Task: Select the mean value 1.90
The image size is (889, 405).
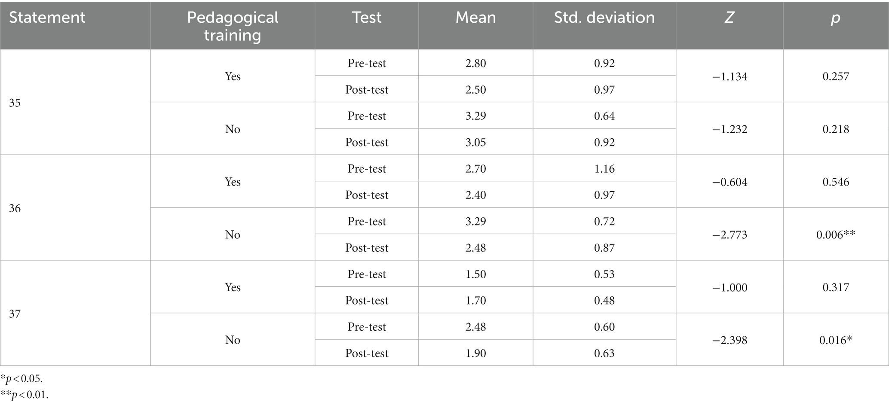Action: (475, 353)
